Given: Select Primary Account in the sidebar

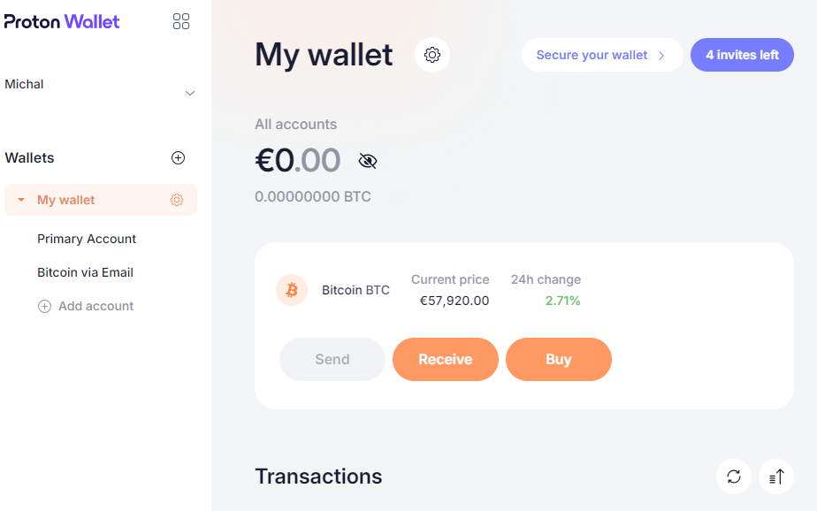Looking at the screenshot, I should (87, 239).
